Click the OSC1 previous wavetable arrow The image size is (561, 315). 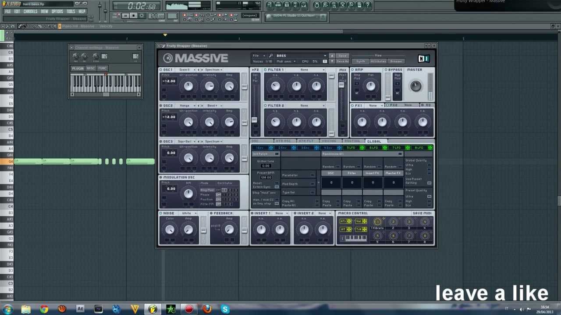coord(198,70)
